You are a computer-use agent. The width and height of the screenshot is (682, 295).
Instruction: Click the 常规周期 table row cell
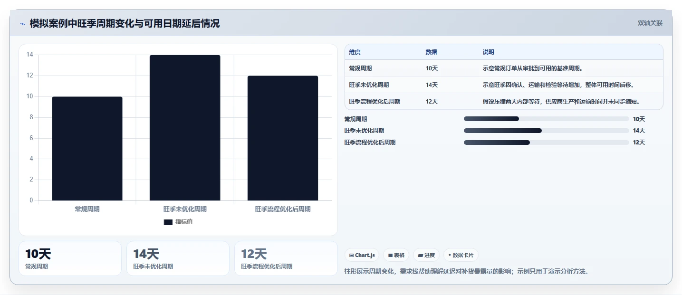(x=360, y=68)
